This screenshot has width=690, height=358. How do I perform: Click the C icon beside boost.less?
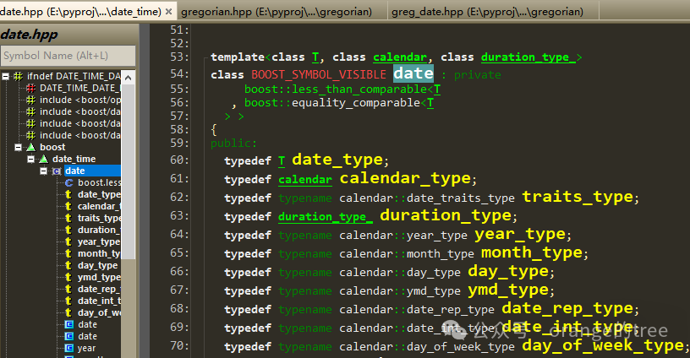click(69, 182)
